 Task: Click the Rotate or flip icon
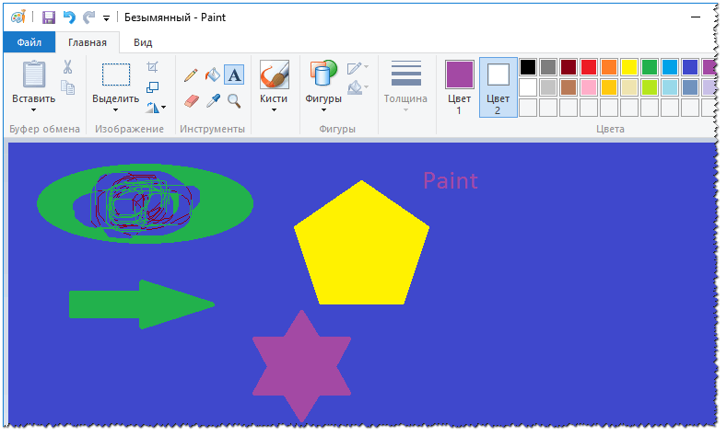click(x=152, y=108)
